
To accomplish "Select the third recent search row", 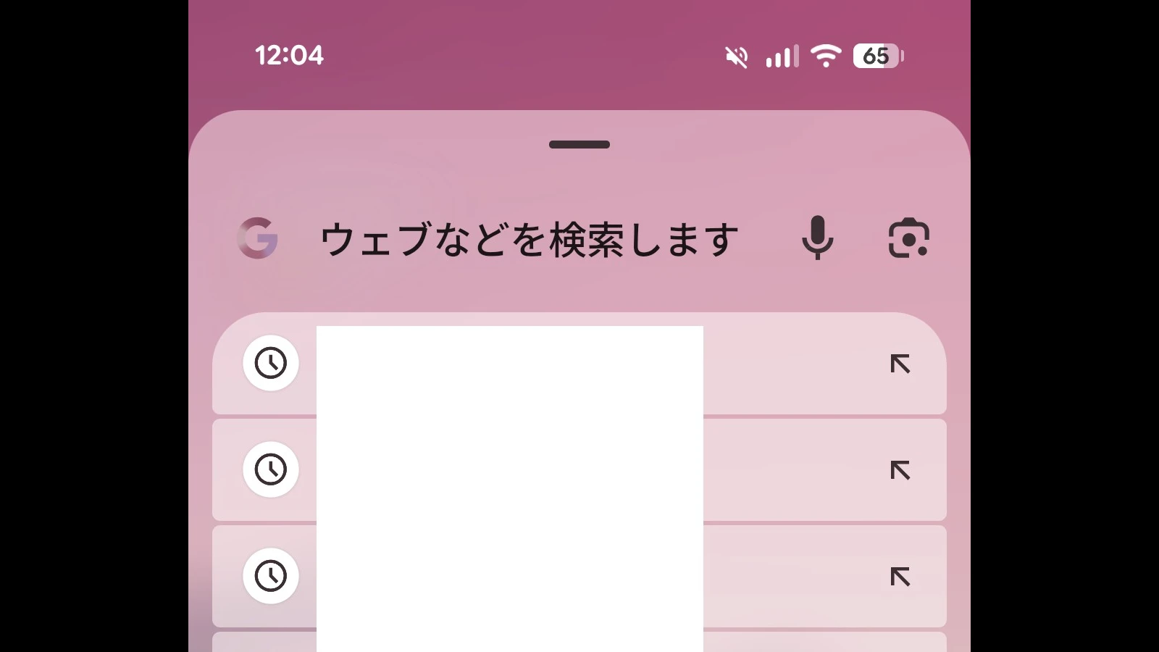I will coord(790,577).
